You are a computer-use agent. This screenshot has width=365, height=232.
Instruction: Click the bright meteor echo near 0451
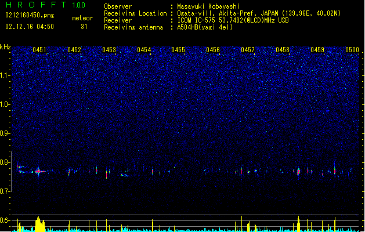[39, 172]
